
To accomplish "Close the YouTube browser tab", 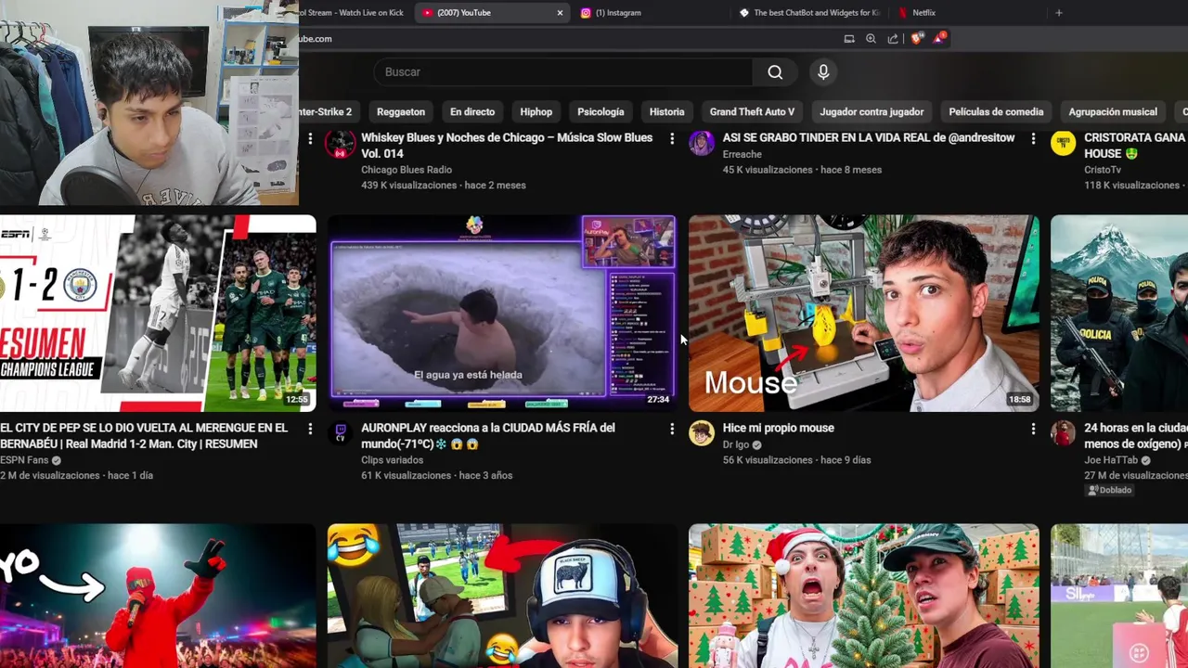I will coord(560,13).
